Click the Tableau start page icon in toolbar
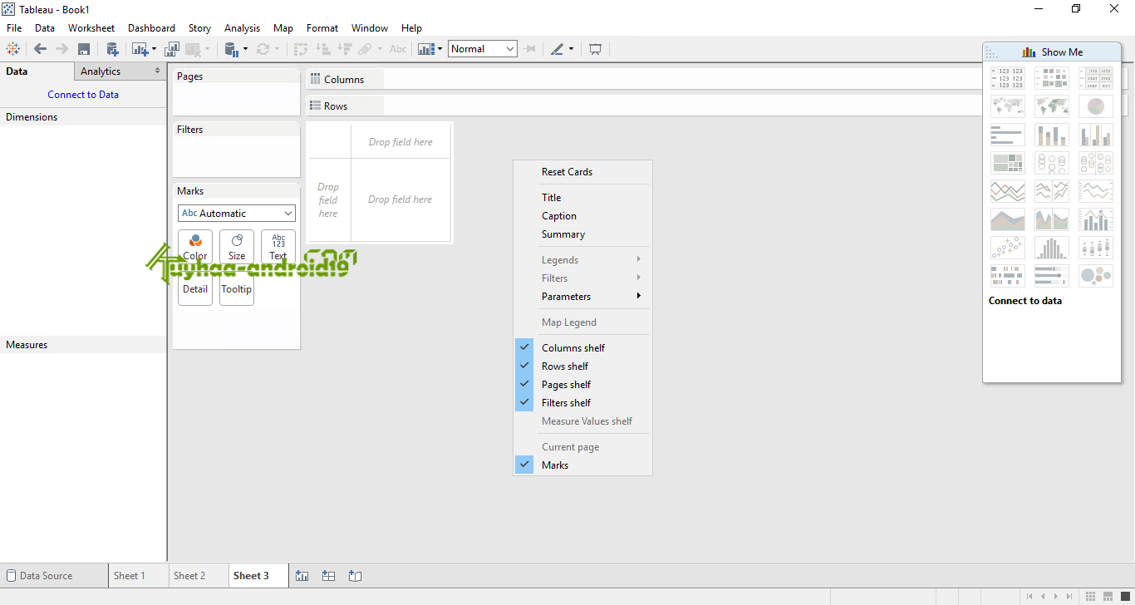The width and height of the screenshot is (1135, 605). (x=12, y=49)
